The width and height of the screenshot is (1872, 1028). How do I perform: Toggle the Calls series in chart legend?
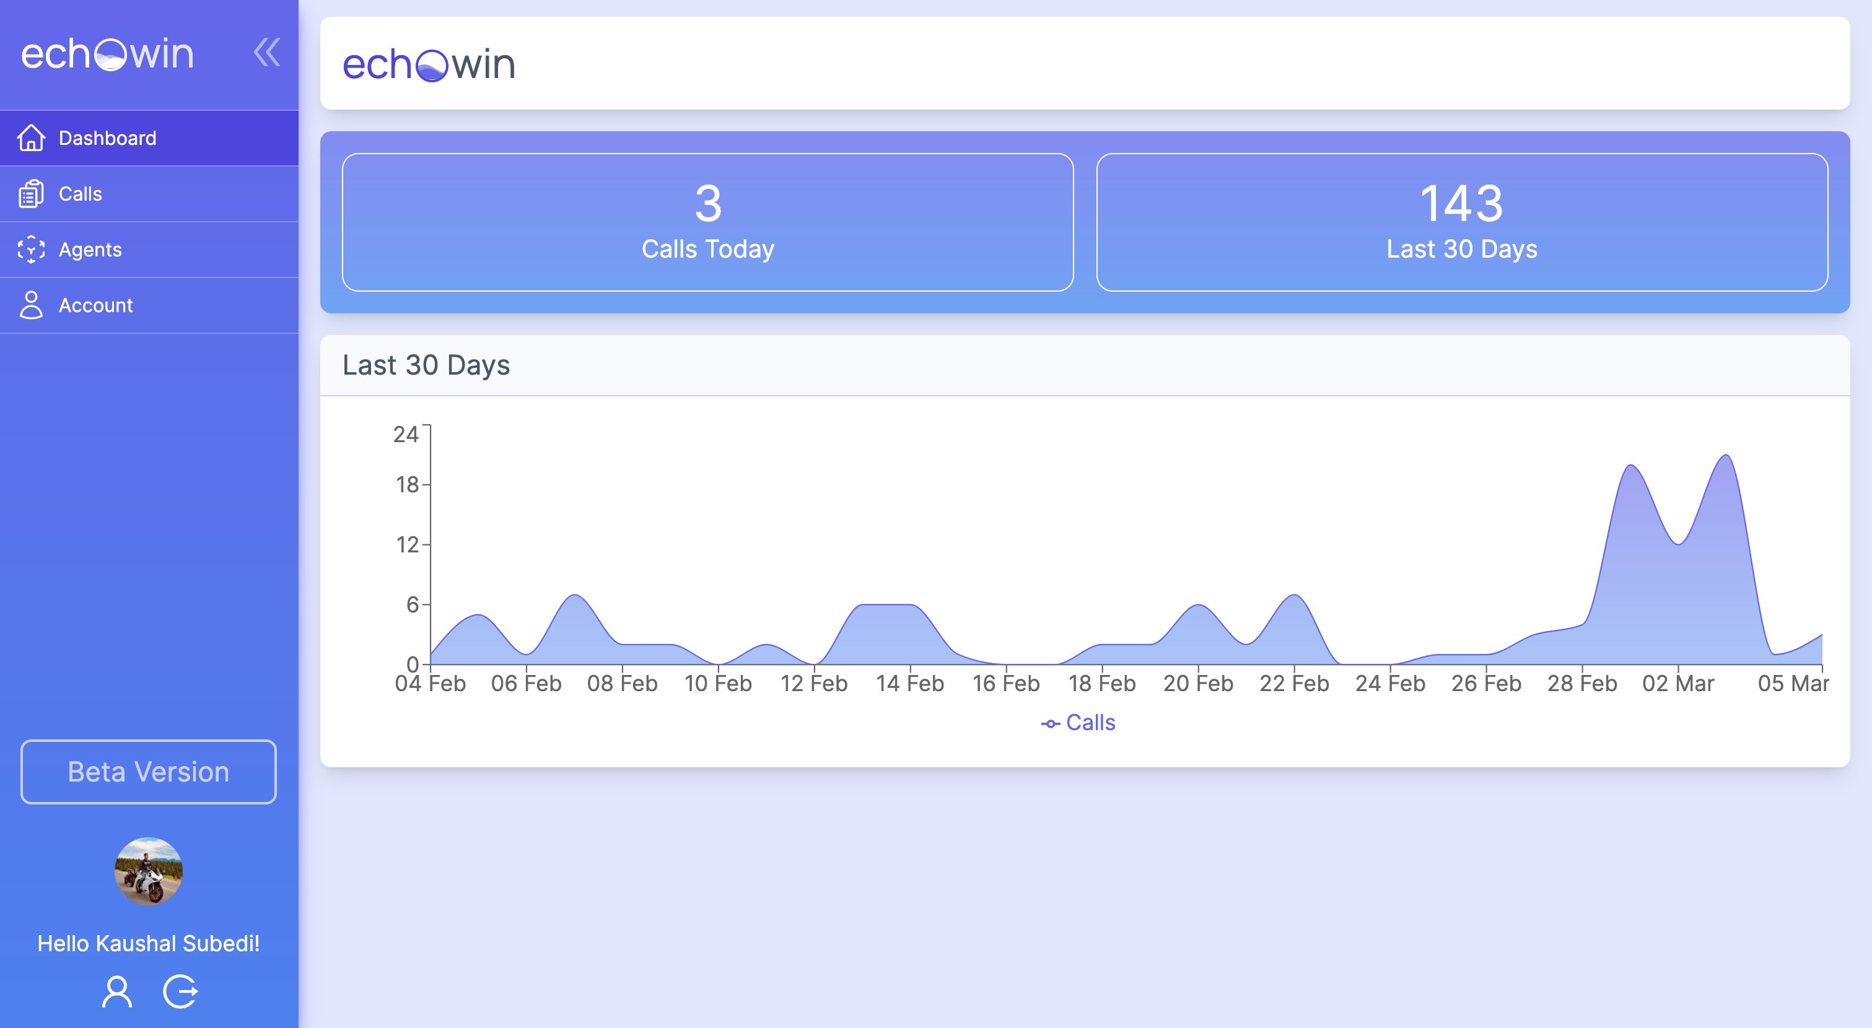1080,721
